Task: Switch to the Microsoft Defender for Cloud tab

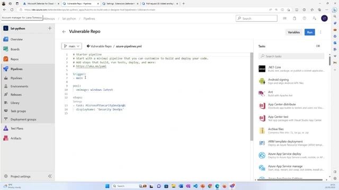Action: 41,4
